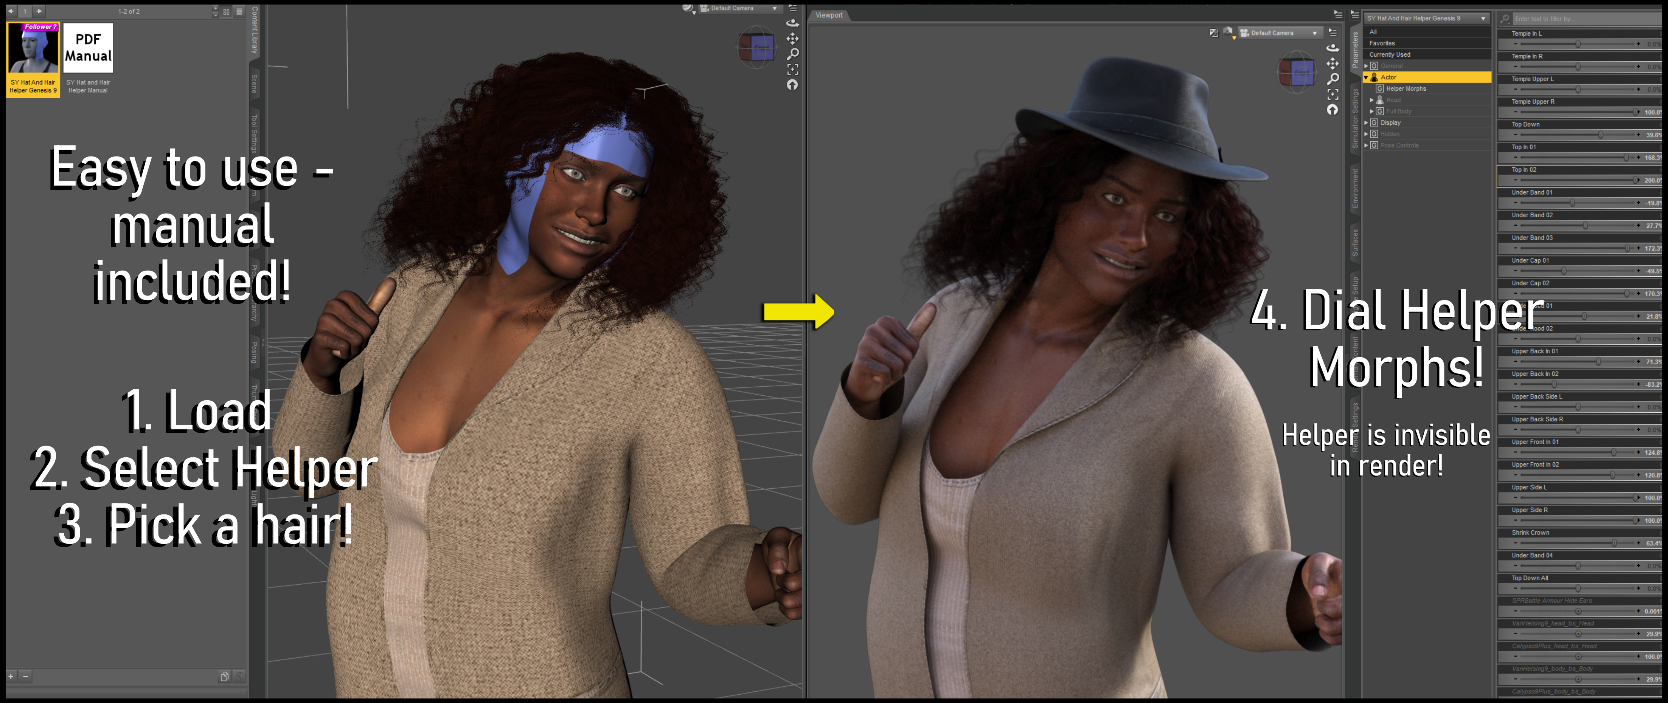This screenshot has width=1668, height=703.
Task: Expand the Pose Controls group
Action: click(1366, 145)
